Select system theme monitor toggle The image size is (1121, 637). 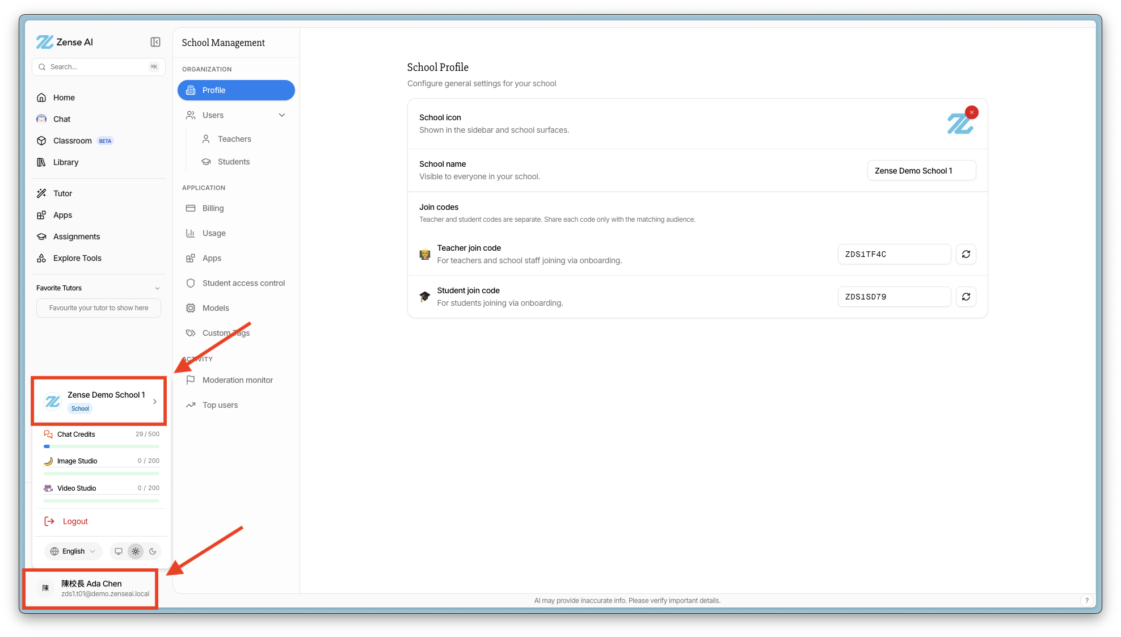coord(119,551)
